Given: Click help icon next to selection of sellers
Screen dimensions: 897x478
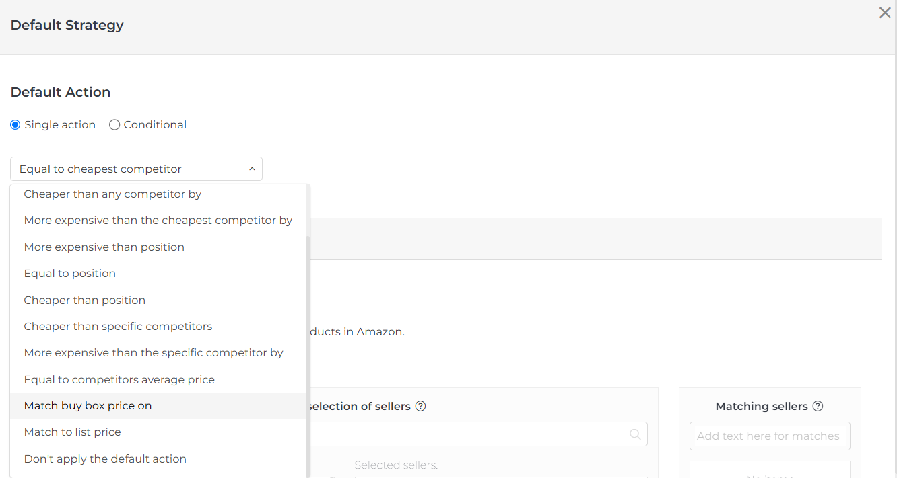Looking at the screenshot, I should 420,406.
